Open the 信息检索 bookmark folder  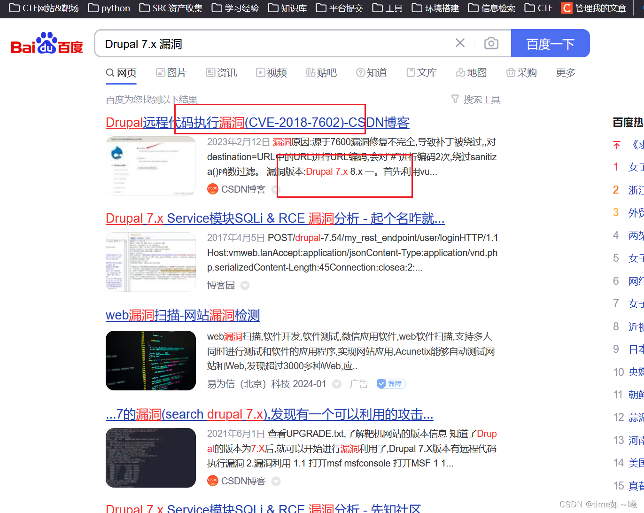pos(492,8)
